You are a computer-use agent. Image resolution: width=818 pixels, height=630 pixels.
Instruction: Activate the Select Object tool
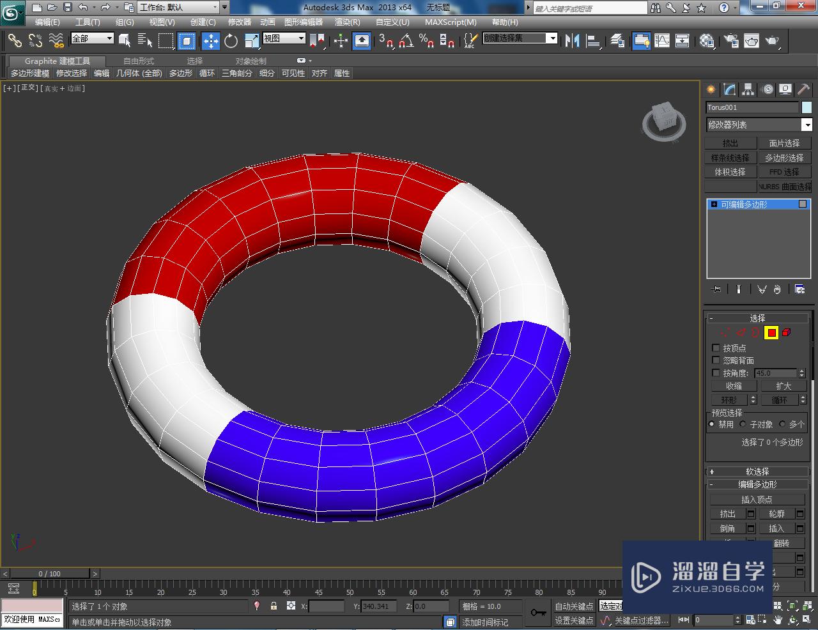(125, 41)
